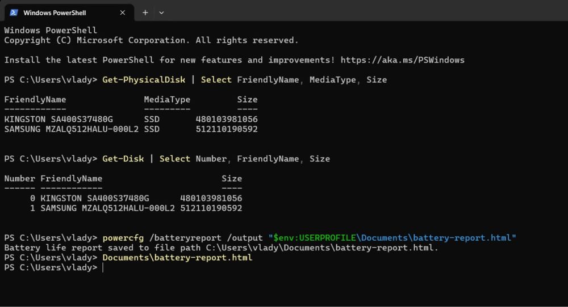Screen dimensions: 568x307
Task: Click the Number column header
Action: [x=19, y=179]
